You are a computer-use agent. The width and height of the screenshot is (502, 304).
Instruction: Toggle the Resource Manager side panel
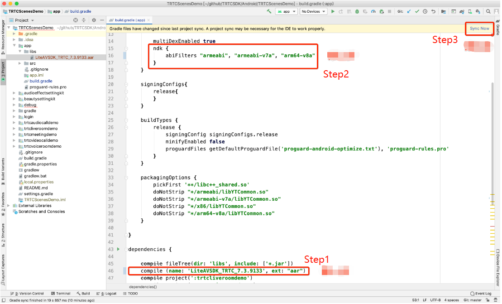point(3,35)
